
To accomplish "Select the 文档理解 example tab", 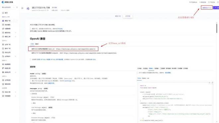I will pyautogui.click(x=180, y=68).
